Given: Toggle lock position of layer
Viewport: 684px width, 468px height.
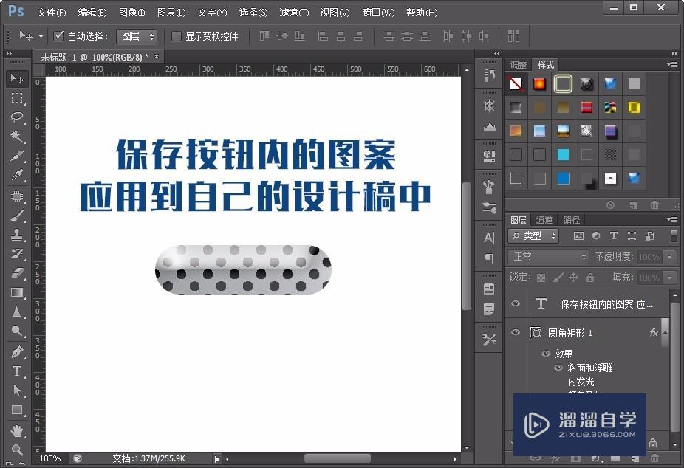Looking at the screenshot, I should (x=573, y=277).
